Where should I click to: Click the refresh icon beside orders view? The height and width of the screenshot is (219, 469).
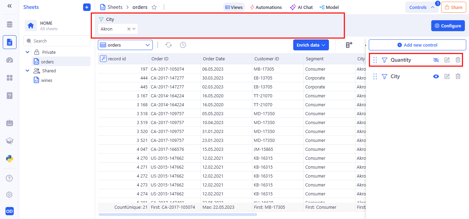click(x=169, y=45)
